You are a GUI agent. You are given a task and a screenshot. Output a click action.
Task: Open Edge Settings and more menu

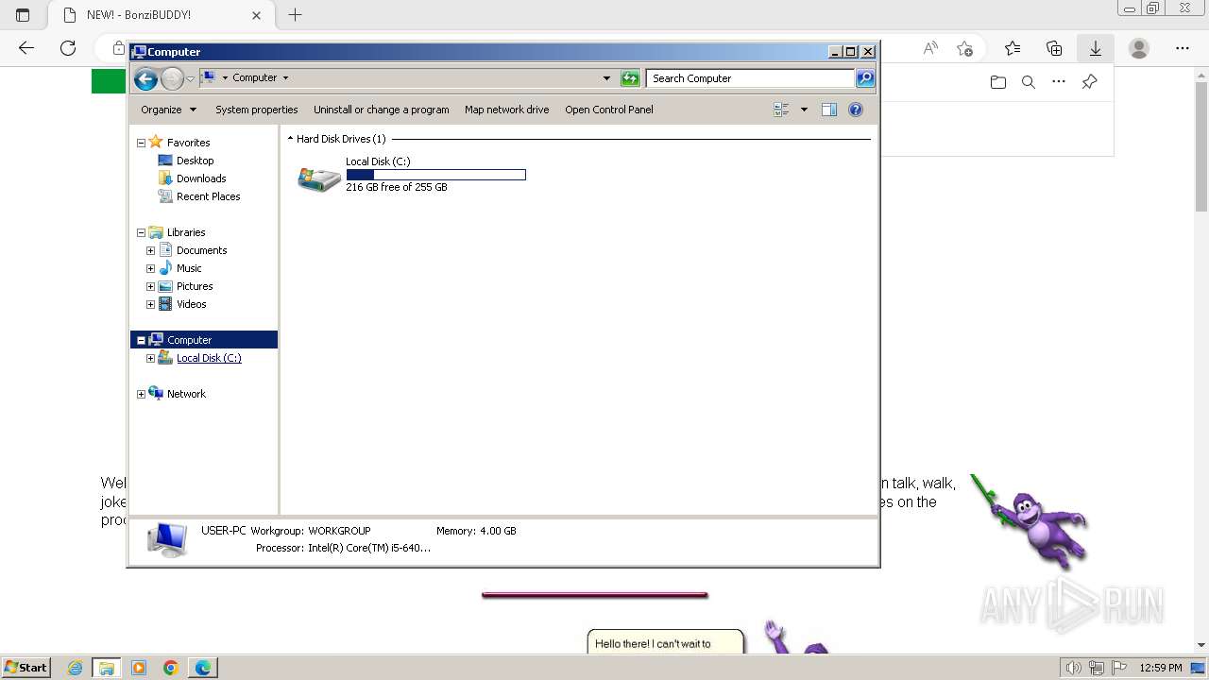pos(1183,48)
